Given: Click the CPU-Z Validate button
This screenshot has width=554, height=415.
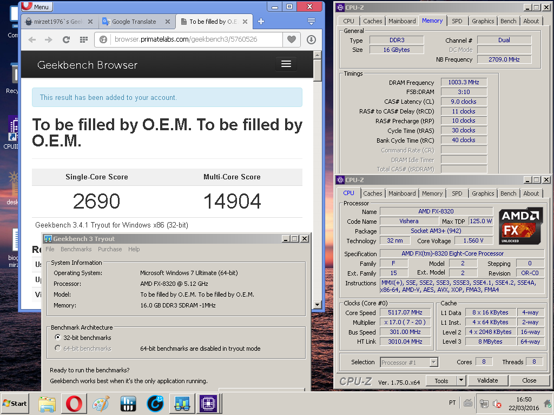Looking at the screenshot, I should point(487,380).
